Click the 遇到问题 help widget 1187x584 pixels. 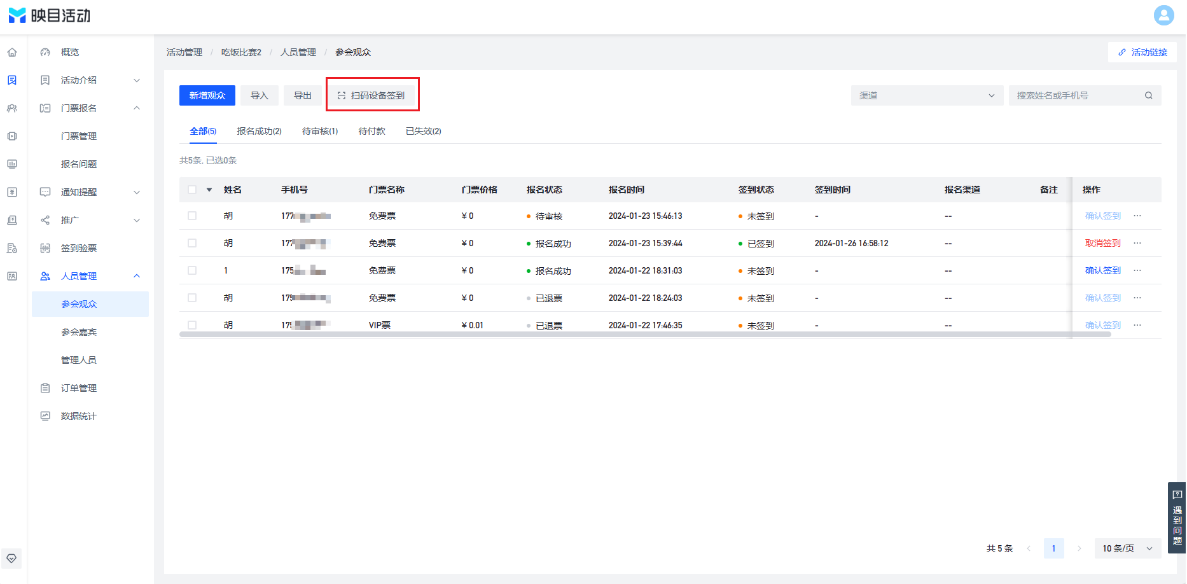[x=1177, y=518]
